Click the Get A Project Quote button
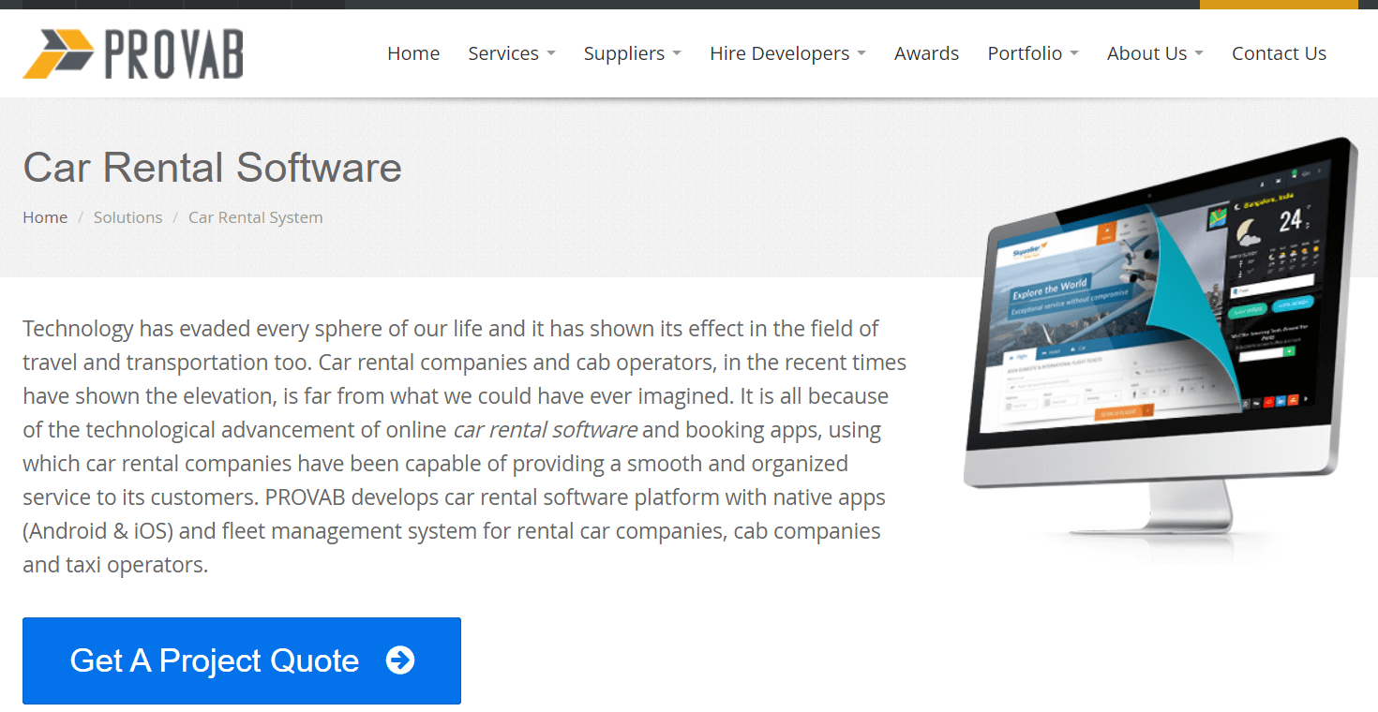 click(242, 660)
